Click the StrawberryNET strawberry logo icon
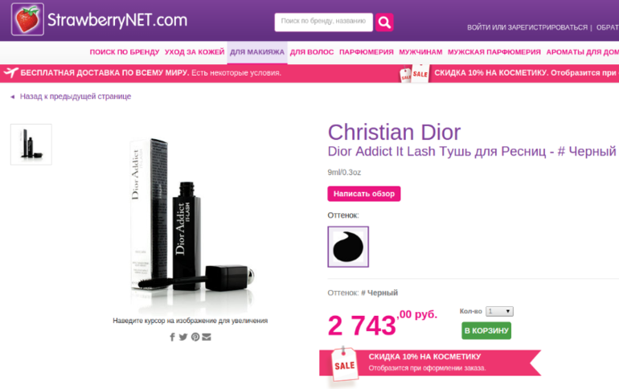 [x=27, y=19]
